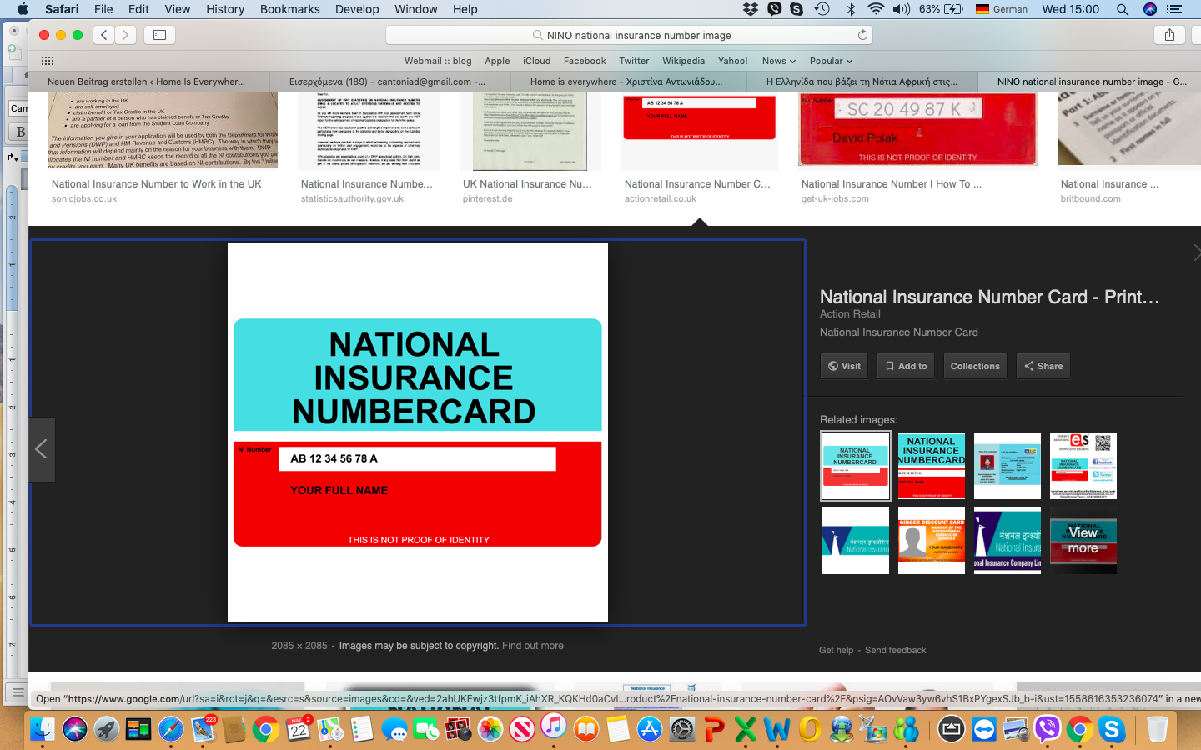Open Collections button
1201x750 pixels.
(975, 366)
